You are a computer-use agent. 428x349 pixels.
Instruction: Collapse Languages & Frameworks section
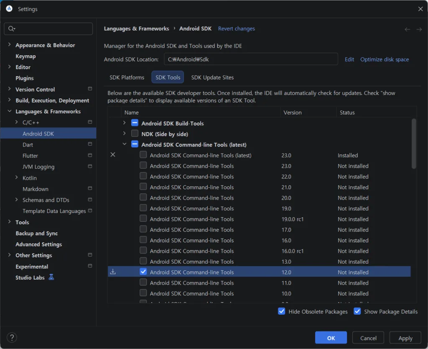tap(9, 111)
